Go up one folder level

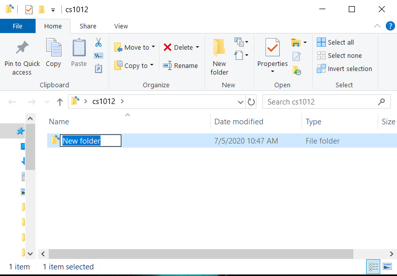(60, 102)
